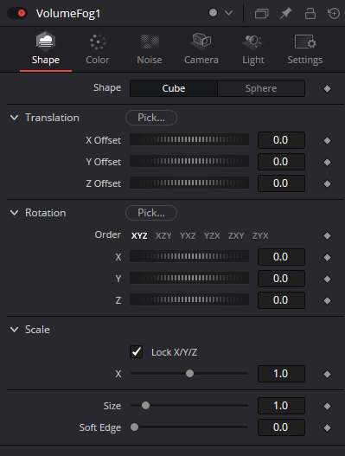Add keyframe for X Offset

pyautogui.click(x=327, y=140)
